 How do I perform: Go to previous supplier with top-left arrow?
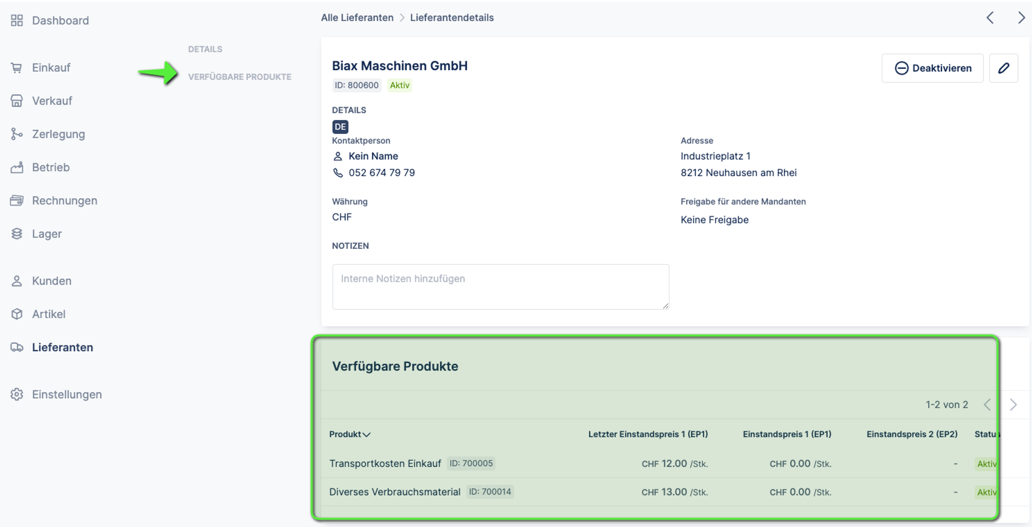point(990,18)
